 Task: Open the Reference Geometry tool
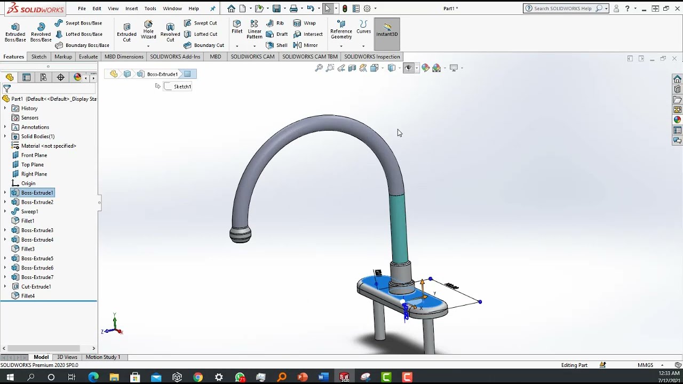341,30
